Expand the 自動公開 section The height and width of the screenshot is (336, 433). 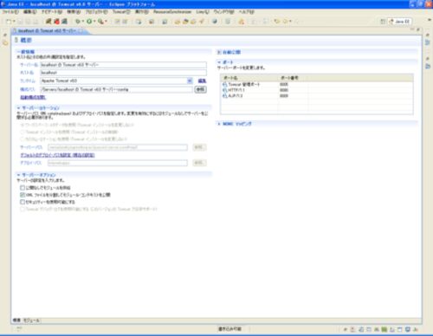[x=219, y=52]
